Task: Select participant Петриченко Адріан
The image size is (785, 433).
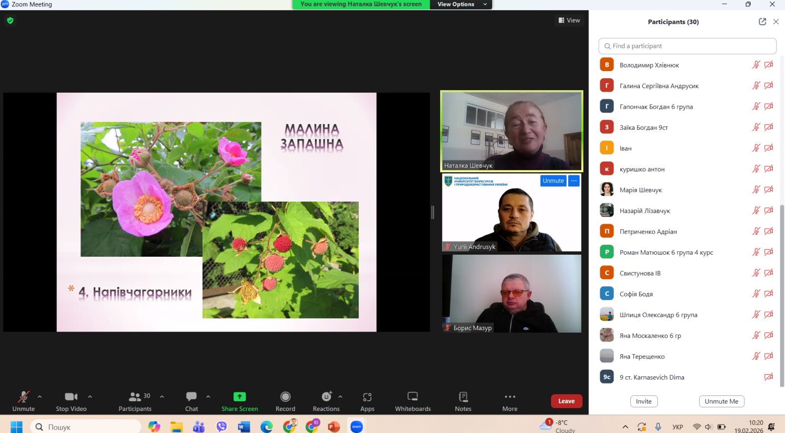Action: click(687, 231)
